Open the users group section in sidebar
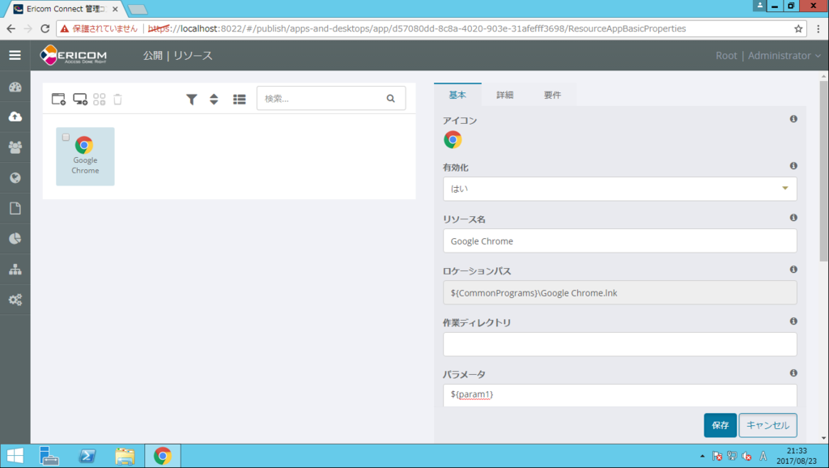 15,147
